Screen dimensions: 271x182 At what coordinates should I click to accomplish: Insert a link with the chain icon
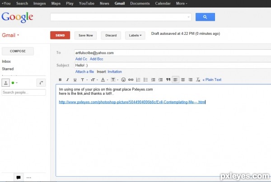[131, 79]
